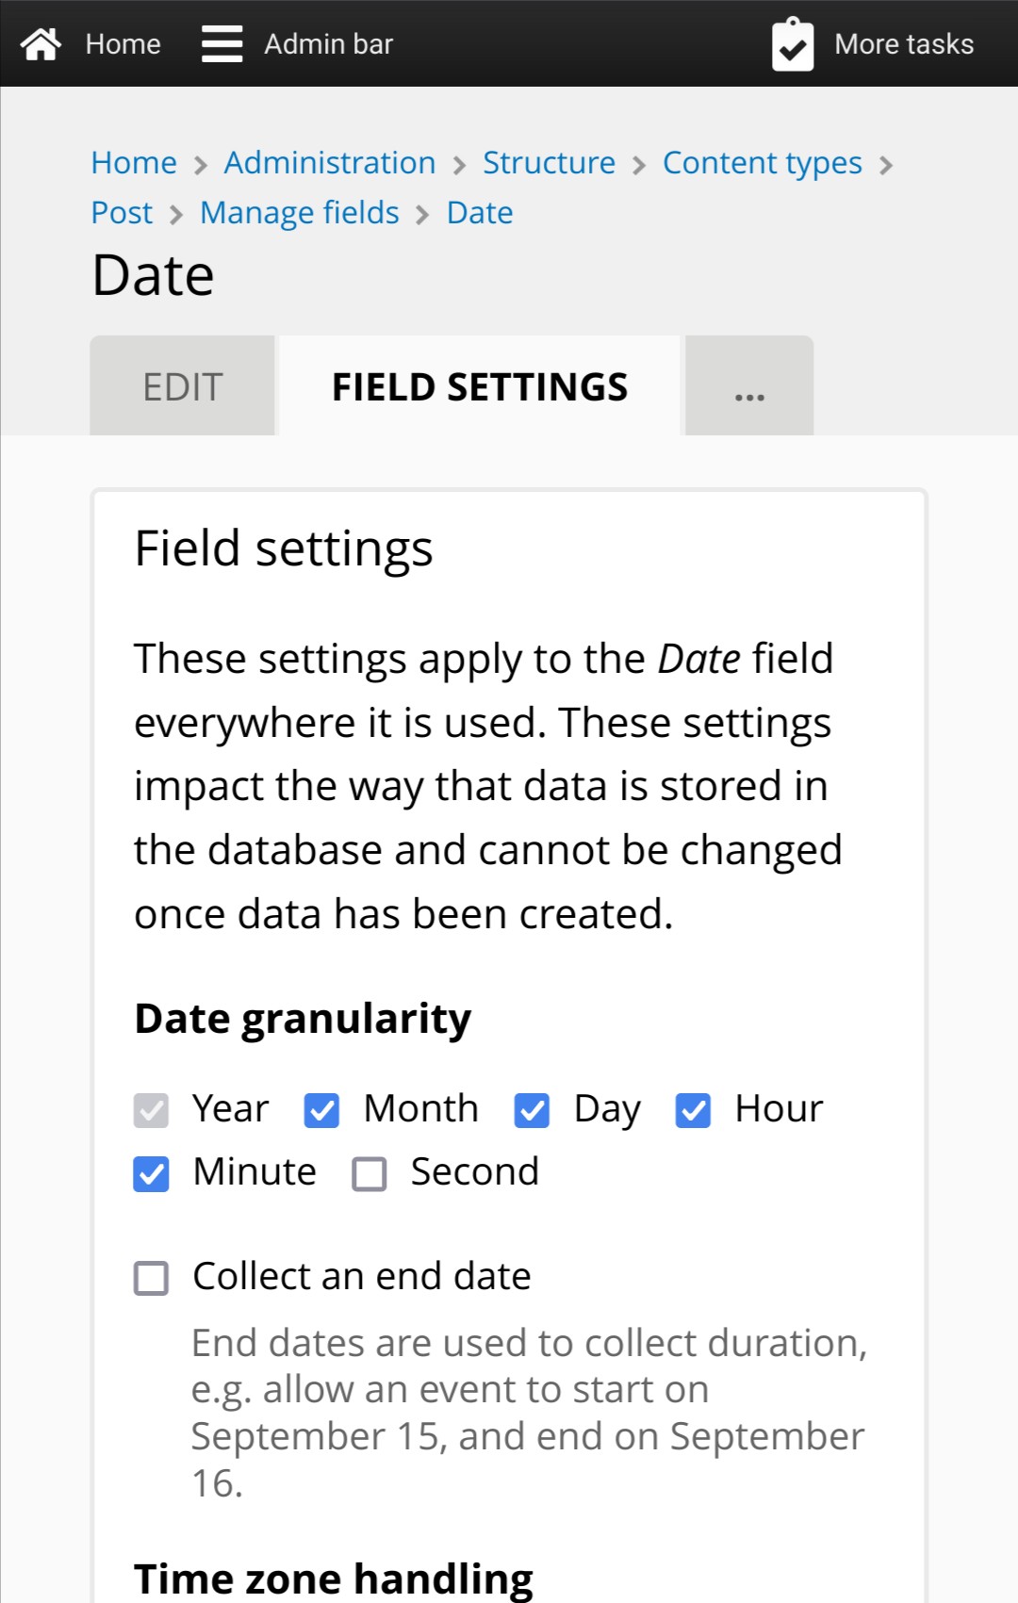The width and height of the screenshot is (1018, 1603).
Task: Disable the Hour granularity checkbox
Action: [693, 1110]
